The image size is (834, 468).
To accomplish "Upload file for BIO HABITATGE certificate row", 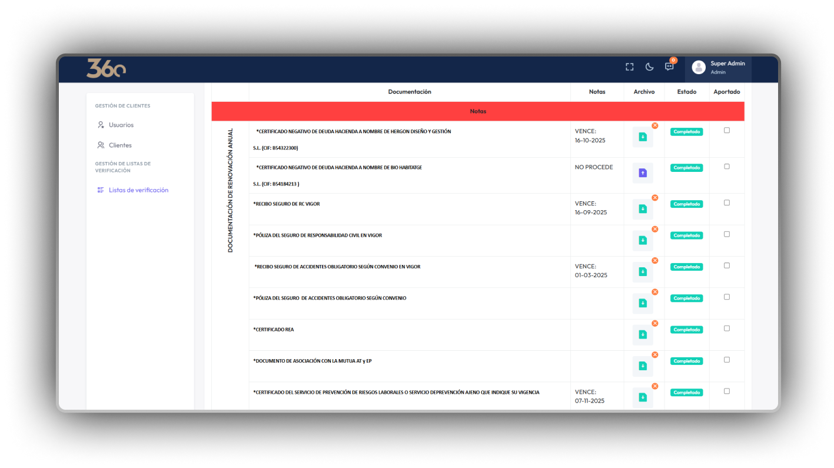I will click(x=643, y=173).
